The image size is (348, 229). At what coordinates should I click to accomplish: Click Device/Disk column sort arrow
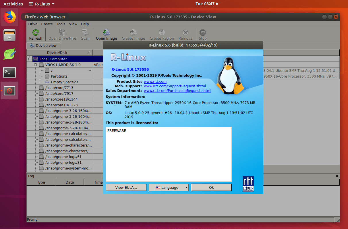click(89, 53)
